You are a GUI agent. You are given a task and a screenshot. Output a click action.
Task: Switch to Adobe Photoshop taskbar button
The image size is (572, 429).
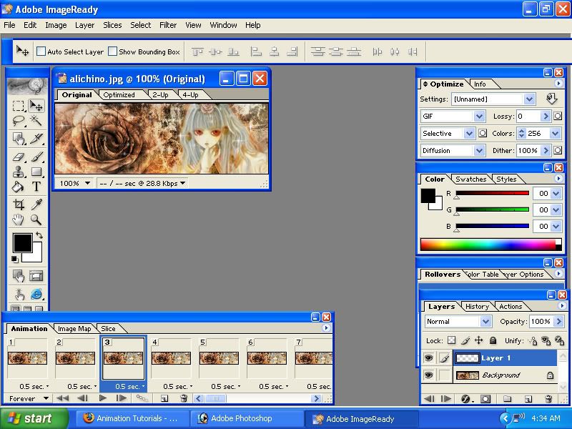click(247, 419)
